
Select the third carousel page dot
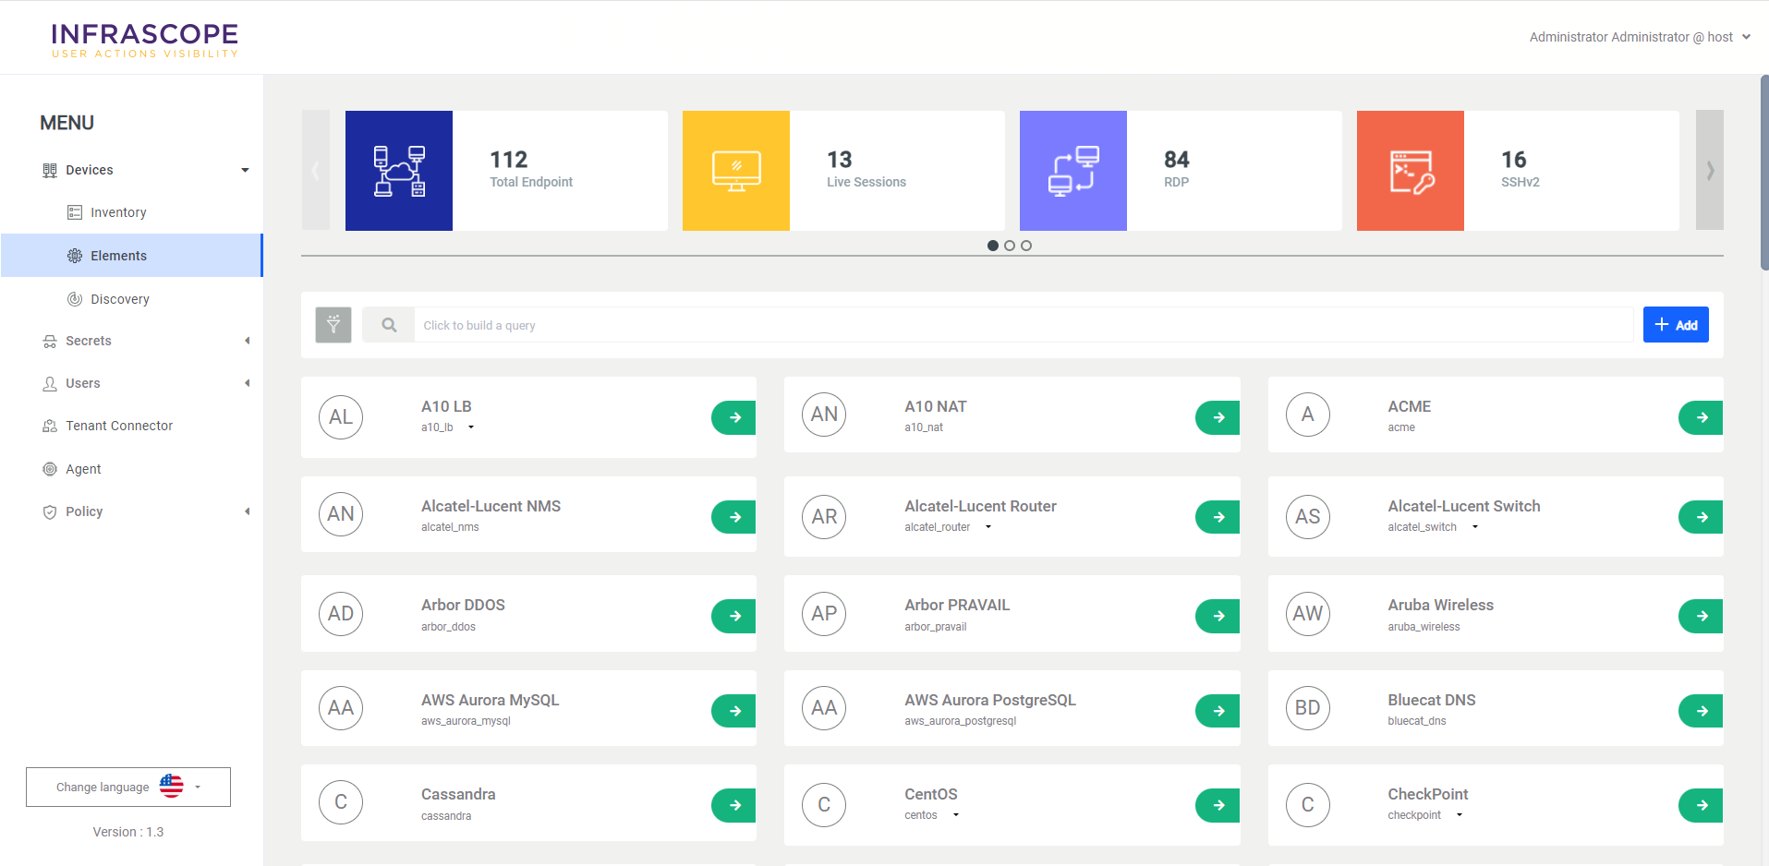coord(1026,246)
